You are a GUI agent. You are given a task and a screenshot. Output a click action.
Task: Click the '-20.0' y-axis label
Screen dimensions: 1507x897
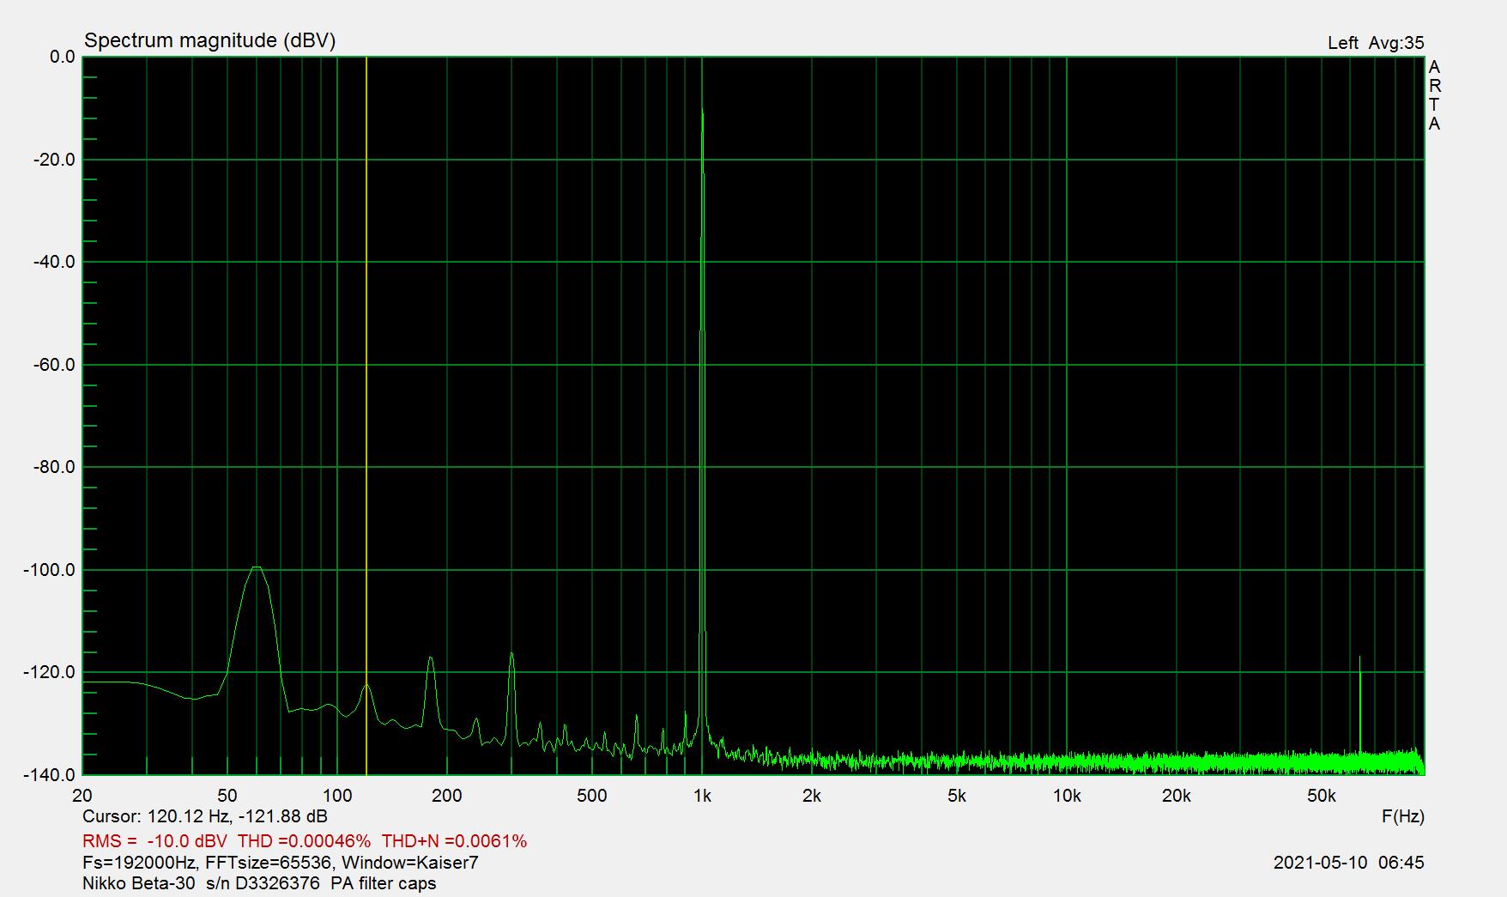pos(54,160)
